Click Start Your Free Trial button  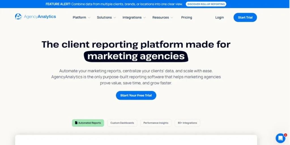(136, 95)
